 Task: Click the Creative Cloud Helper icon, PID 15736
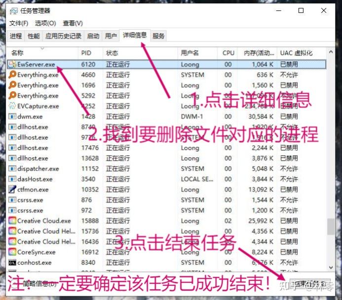[x=12, y=231]
